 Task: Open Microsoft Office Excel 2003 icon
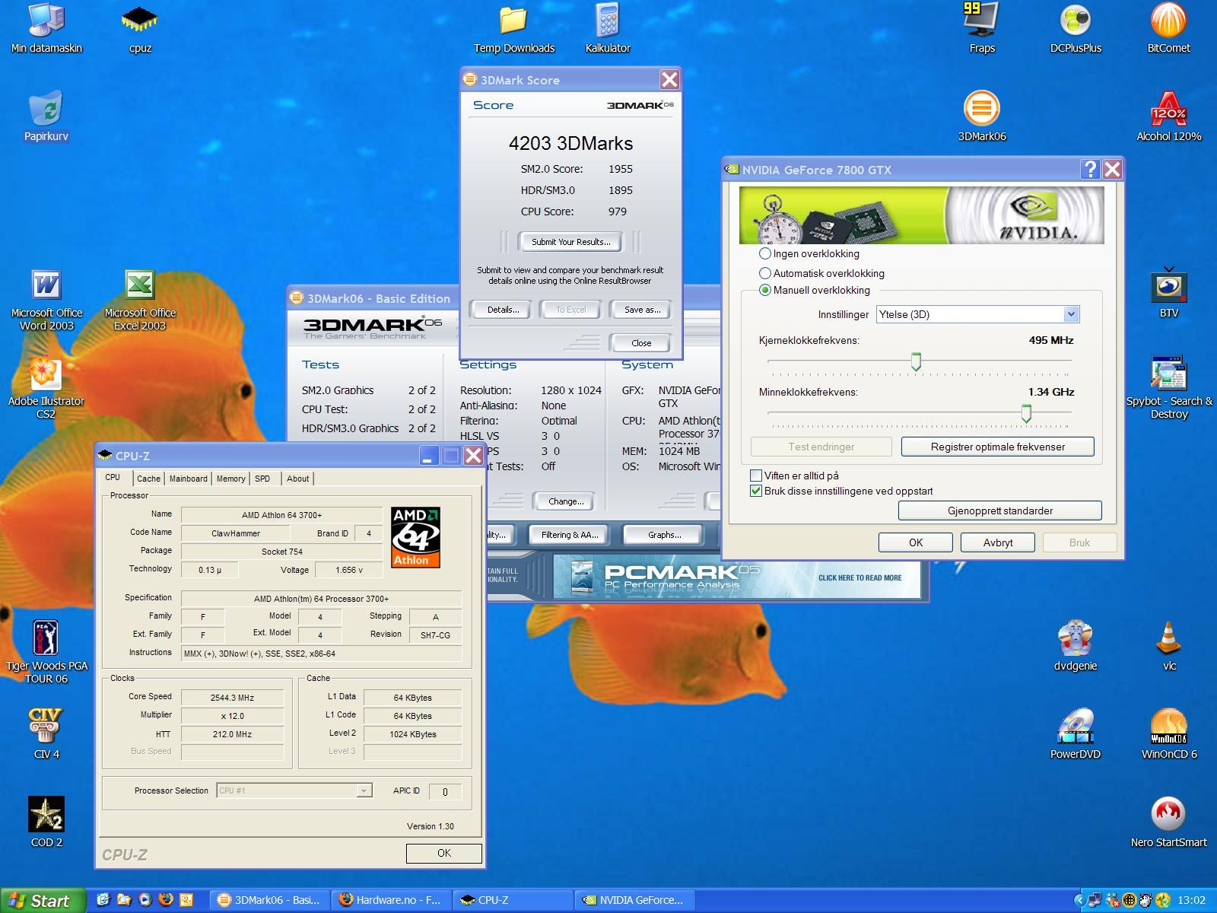[x=140, y=301]
